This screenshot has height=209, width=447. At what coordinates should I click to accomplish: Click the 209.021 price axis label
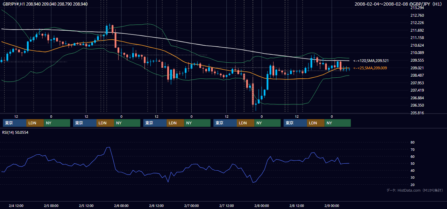(417, 68)
